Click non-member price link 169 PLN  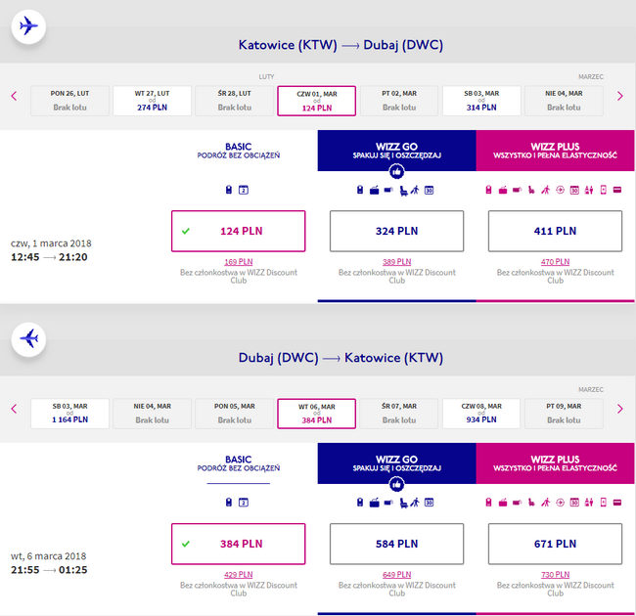[x=239, y=262]
